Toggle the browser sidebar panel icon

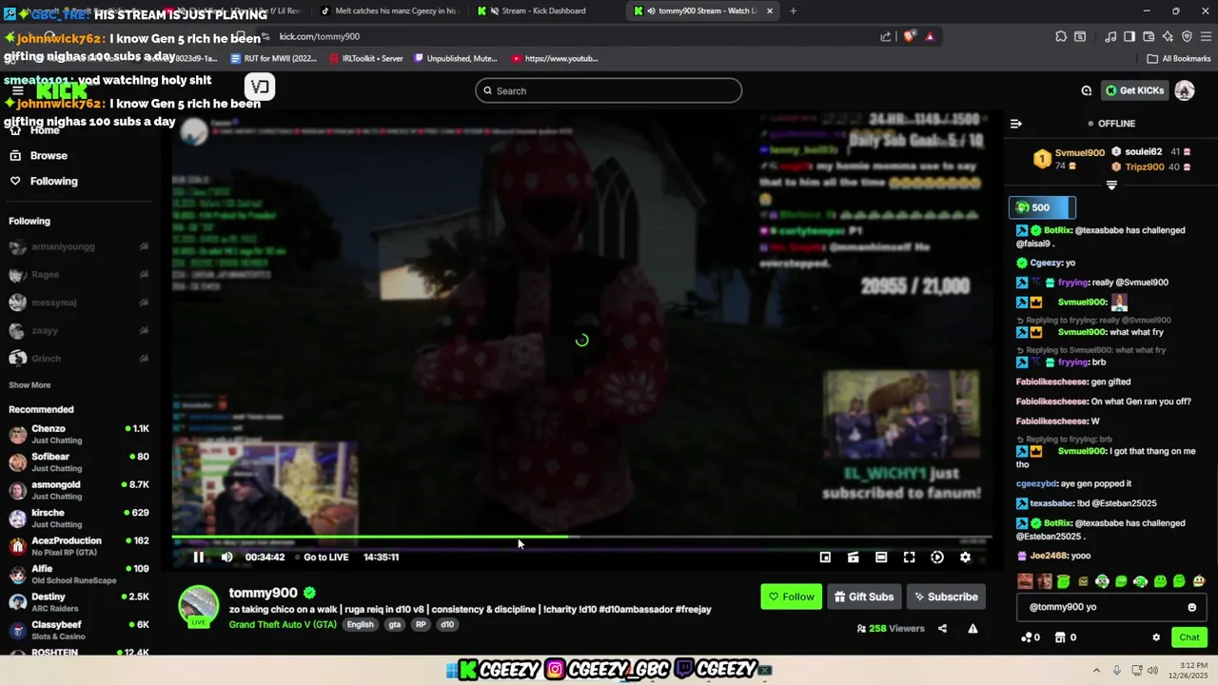pos(1130,36)
